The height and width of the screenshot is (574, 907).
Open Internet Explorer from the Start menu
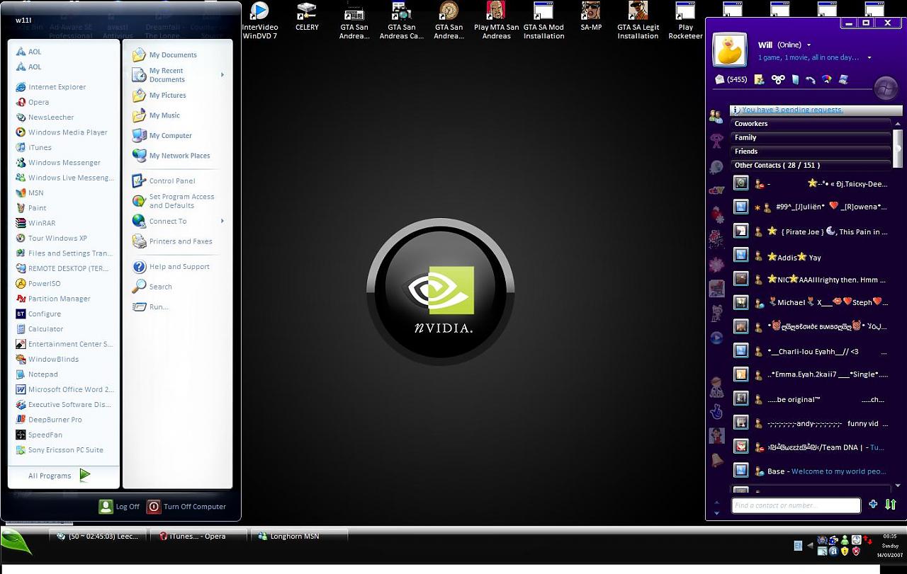tap(50, 87)
